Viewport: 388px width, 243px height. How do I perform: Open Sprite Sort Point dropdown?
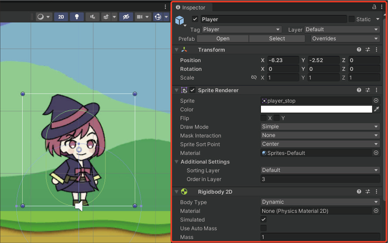pos(320,144)
